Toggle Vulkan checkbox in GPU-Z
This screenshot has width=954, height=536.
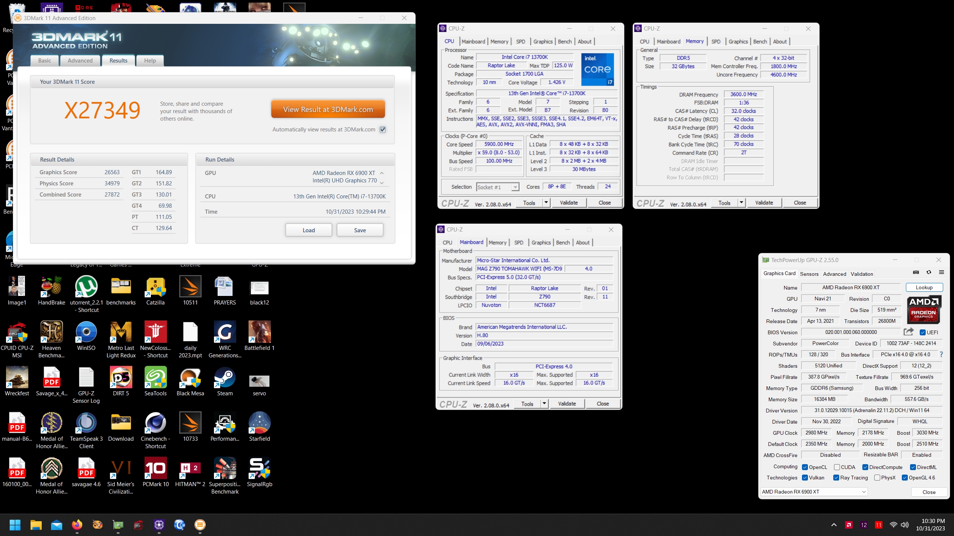(x=805, y=478)
